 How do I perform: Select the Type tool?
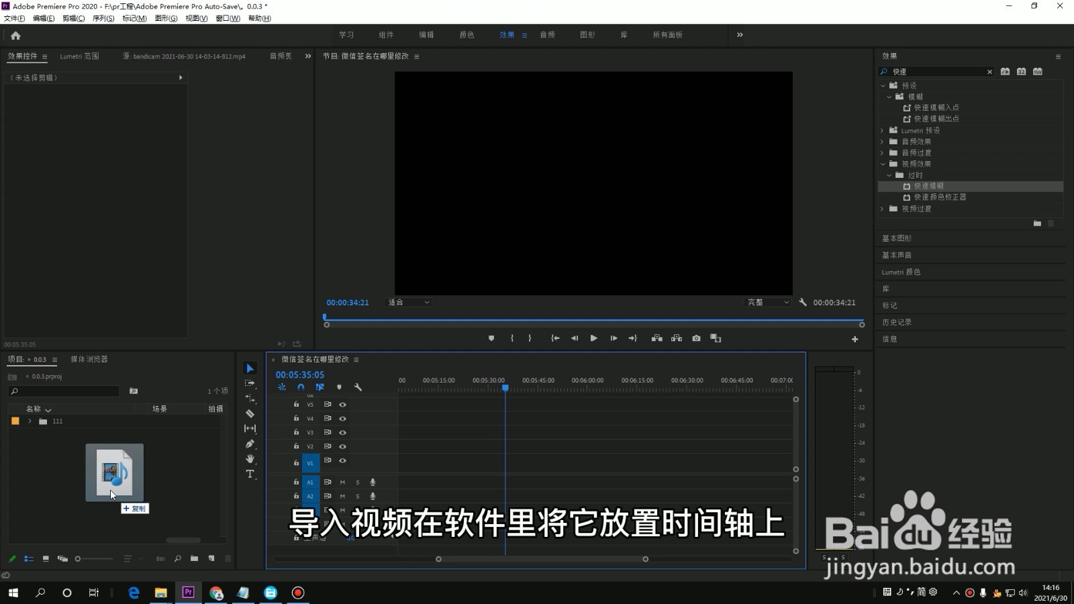250,474
